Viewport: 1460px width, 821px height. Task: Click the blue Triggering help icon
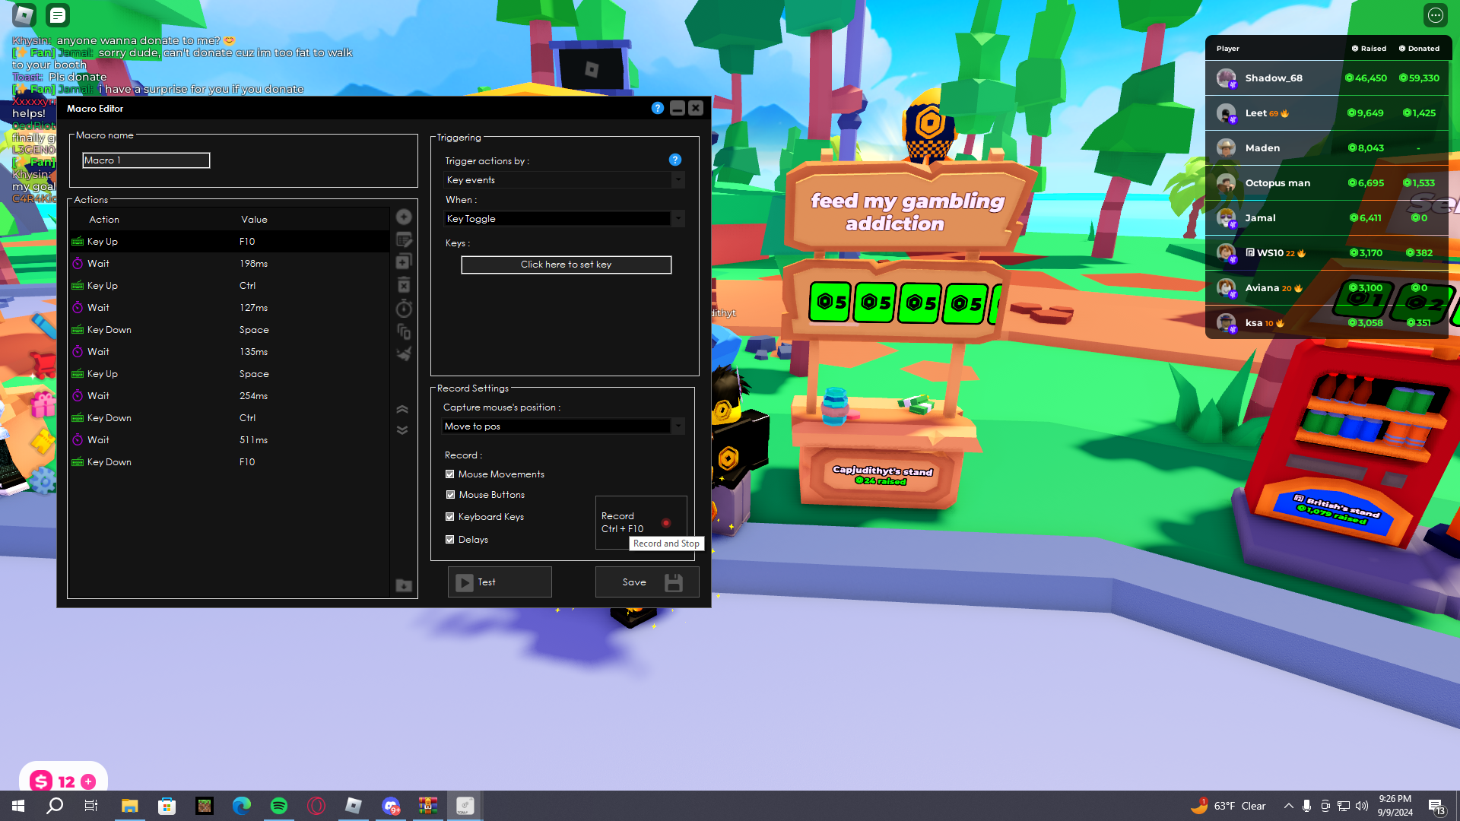click(674, 160)
